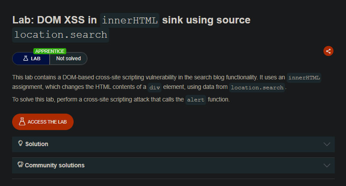The width and height of the screenshot is (346, 186).
Task: Click the alert code snippet
Action: point(196,100)
